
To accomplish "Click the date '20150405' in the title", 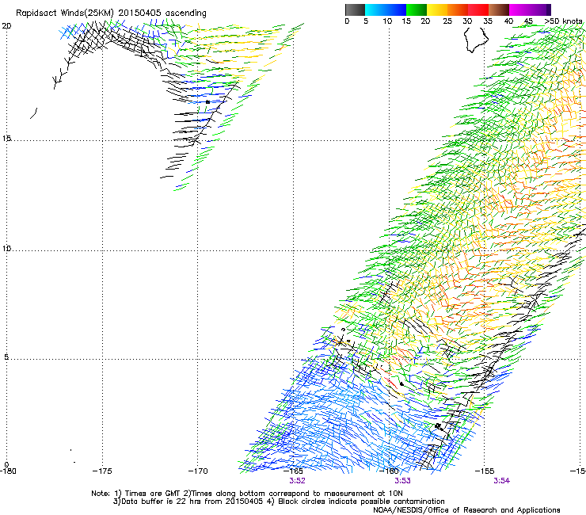I will point(140,13).
